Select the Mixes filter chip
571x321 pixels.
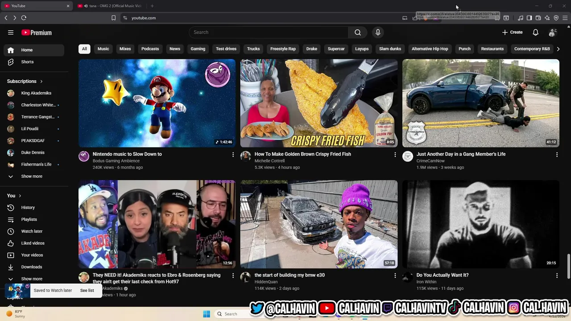(x=125, y=49)
